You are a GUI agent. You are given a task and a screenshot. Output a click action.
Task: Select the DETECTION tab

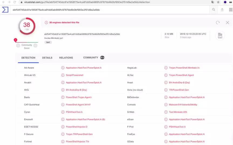pos(28,58)
